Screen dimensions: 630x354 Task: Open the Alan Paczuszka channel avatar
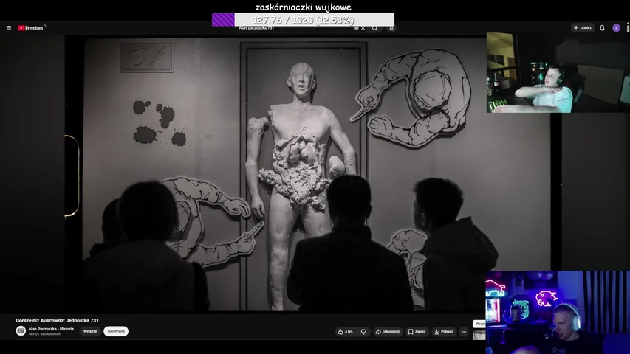21,330
